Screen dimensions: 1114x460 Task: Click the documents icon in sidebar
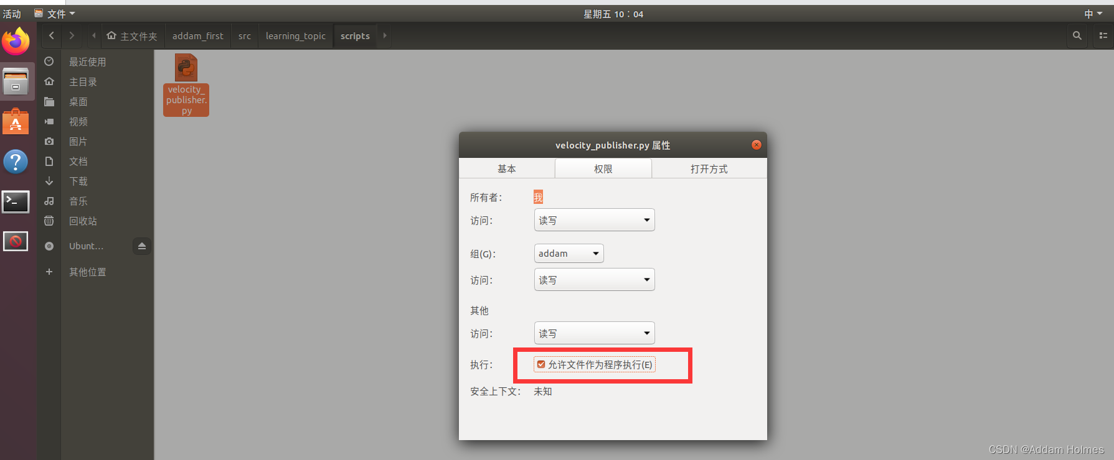point(49,161)
